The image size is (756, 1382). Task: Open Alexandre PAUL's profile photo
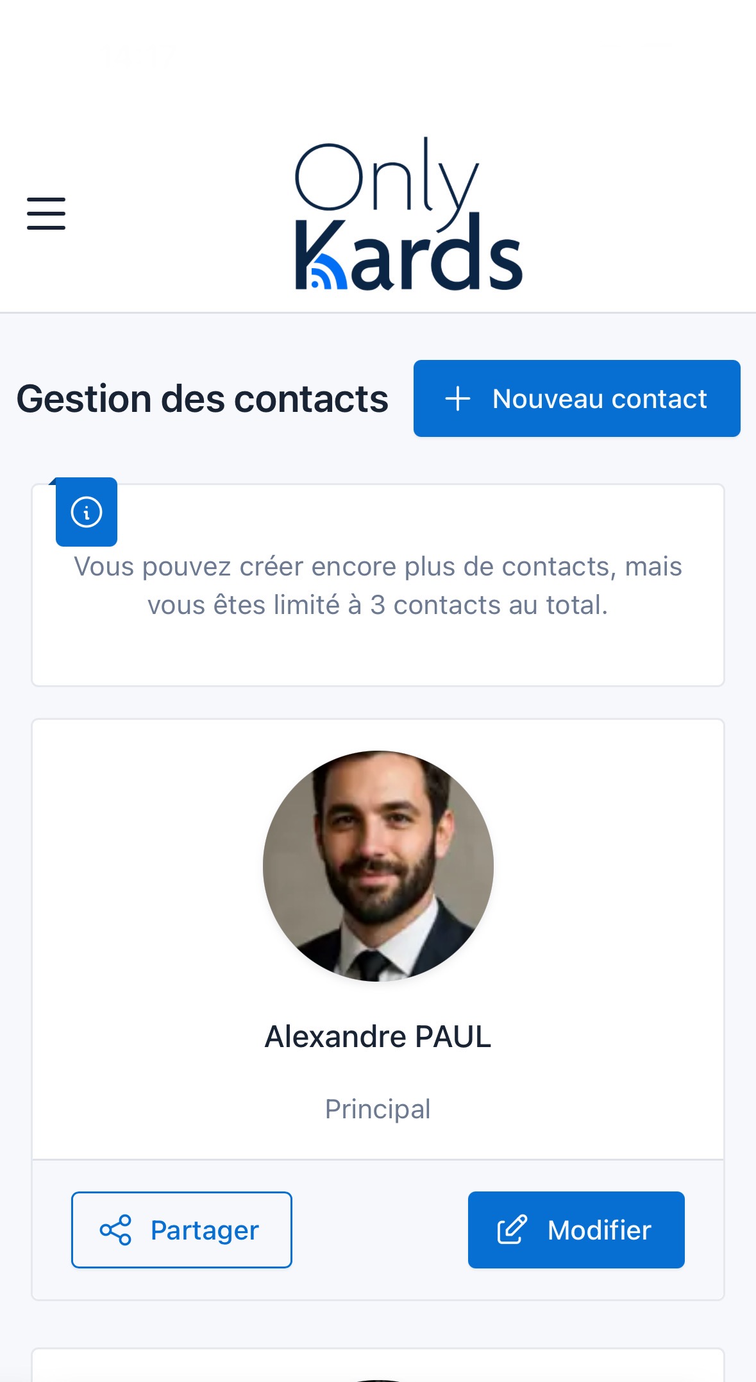tap(378, 866)
